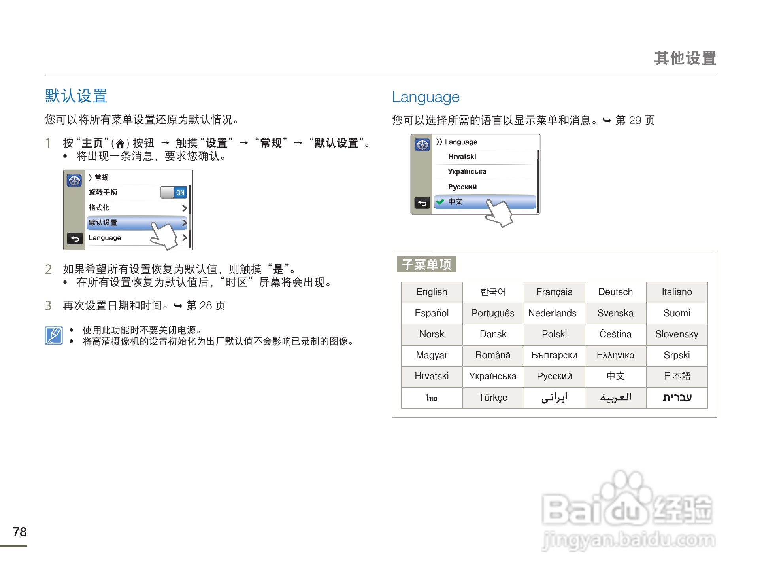Click English cell in submenu table
This screenshot has height=583, width=762.
[x=432, y=292]
